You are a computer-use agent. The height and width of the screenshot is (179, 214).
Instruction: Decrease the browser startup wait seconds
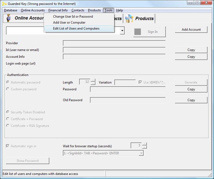coord(144,147)
